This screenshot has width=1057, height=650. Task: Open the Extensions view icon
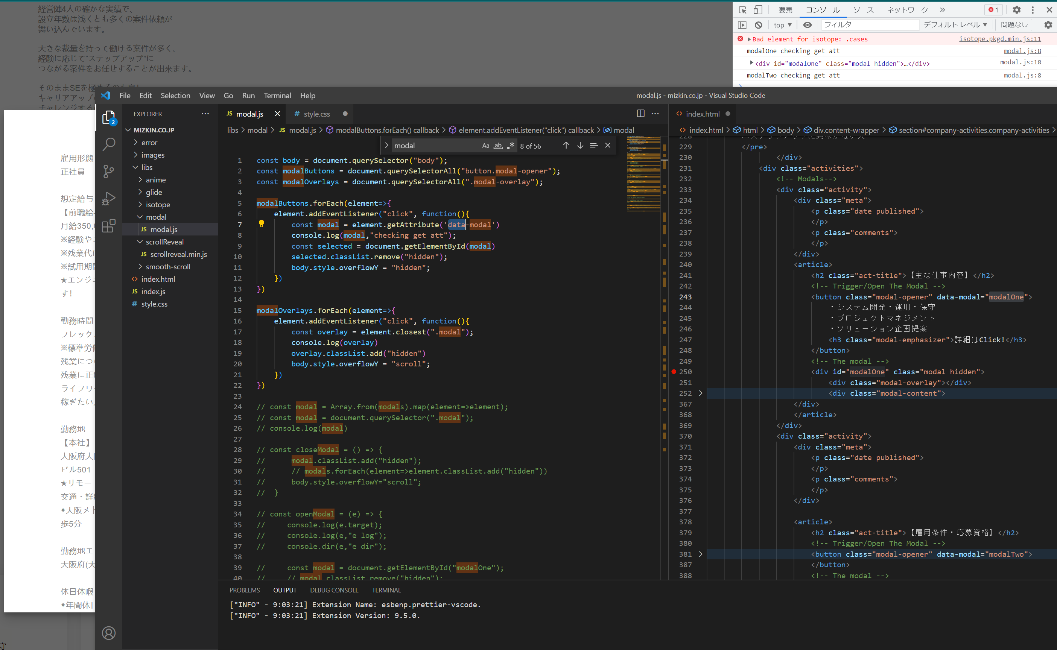point(109,226)
